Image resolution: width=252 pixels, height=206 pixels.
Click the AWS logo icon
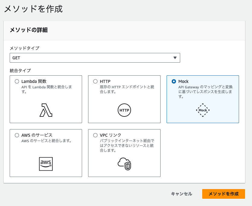(46, 164)
